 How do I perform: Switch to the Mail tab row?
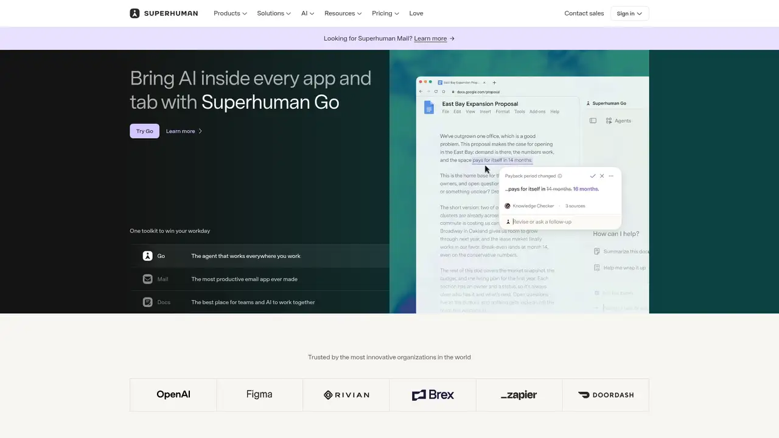pos(259,279)
